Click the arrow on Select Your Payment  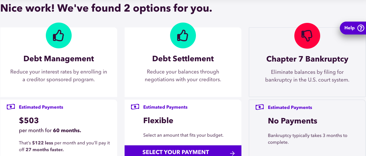pyautogui.click(x=232, y=153)
